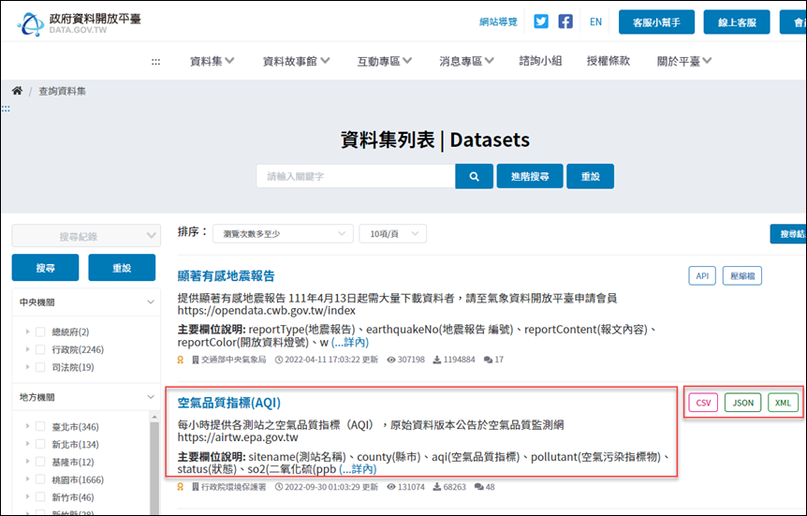Check the 新竹市(46) checkbox
The height and width of the screenshot is (516, 807).
point(40,497)
